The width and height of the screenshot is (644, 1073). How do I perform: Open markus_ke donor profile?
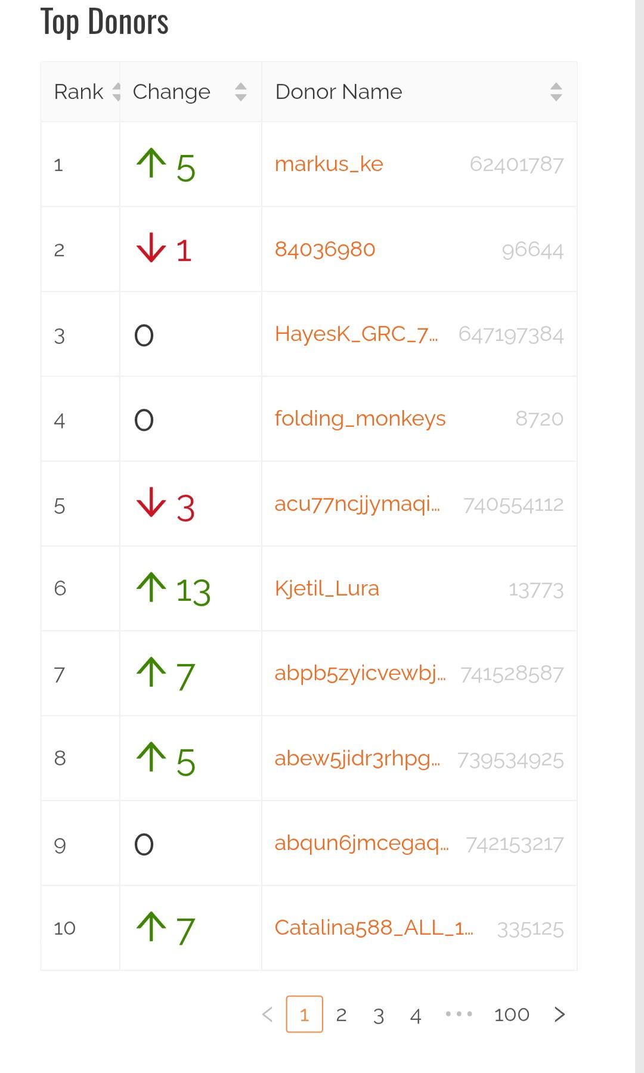click(329, 164)
